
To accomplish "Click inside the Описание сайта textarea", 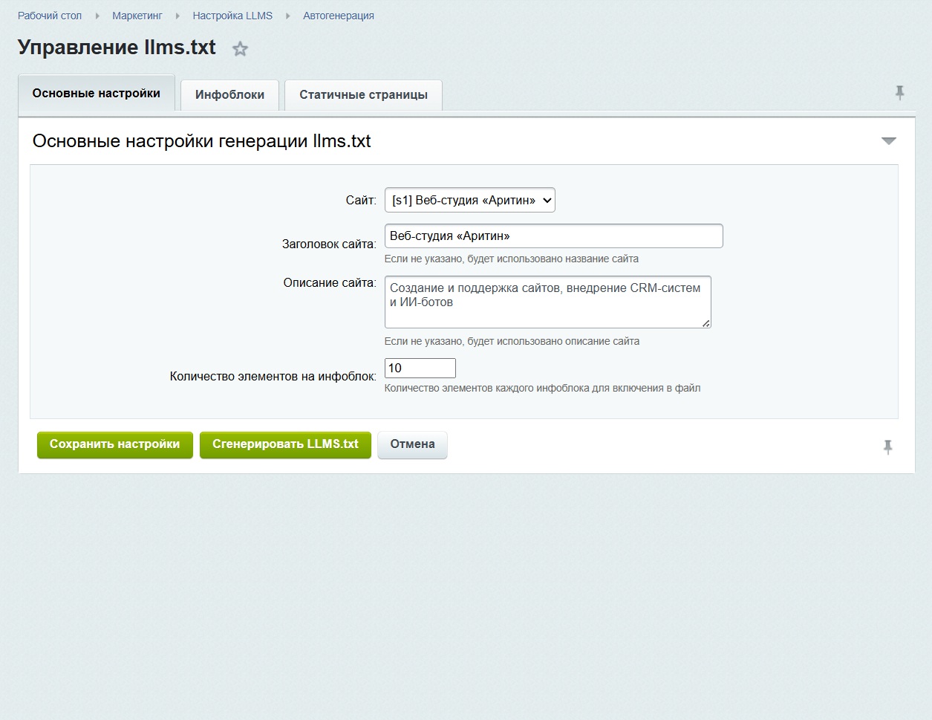I will tap(547, 301).
